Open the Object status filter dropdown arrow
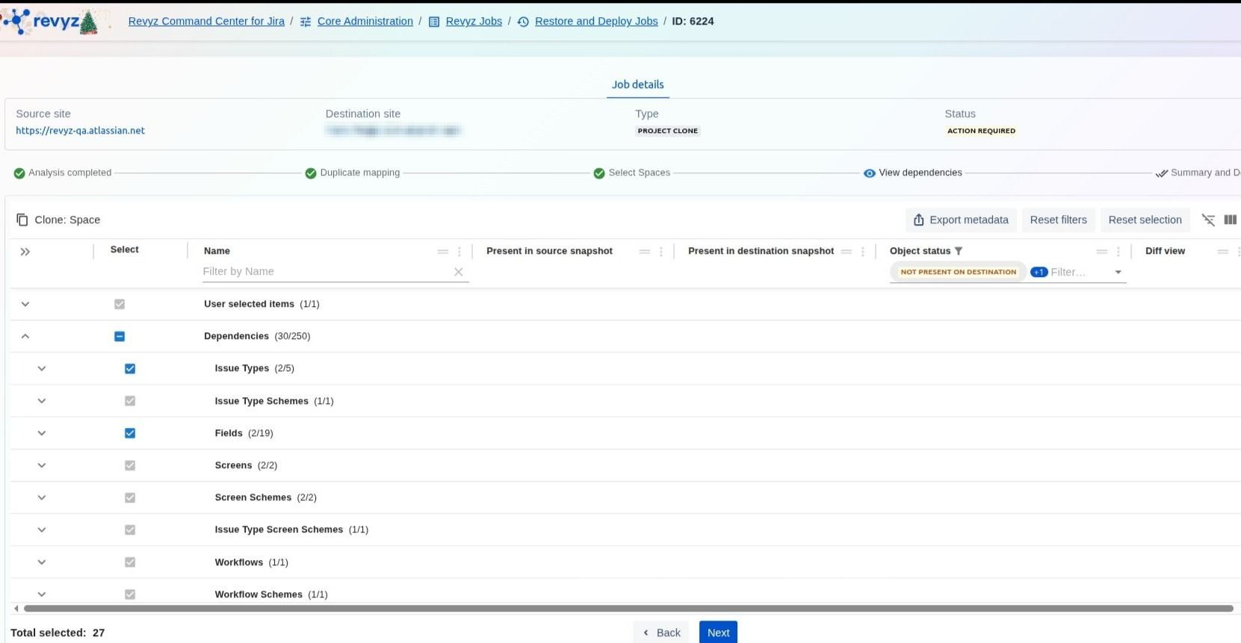Viewport: 1241px width, 643px height. [x=1118, y=273]
